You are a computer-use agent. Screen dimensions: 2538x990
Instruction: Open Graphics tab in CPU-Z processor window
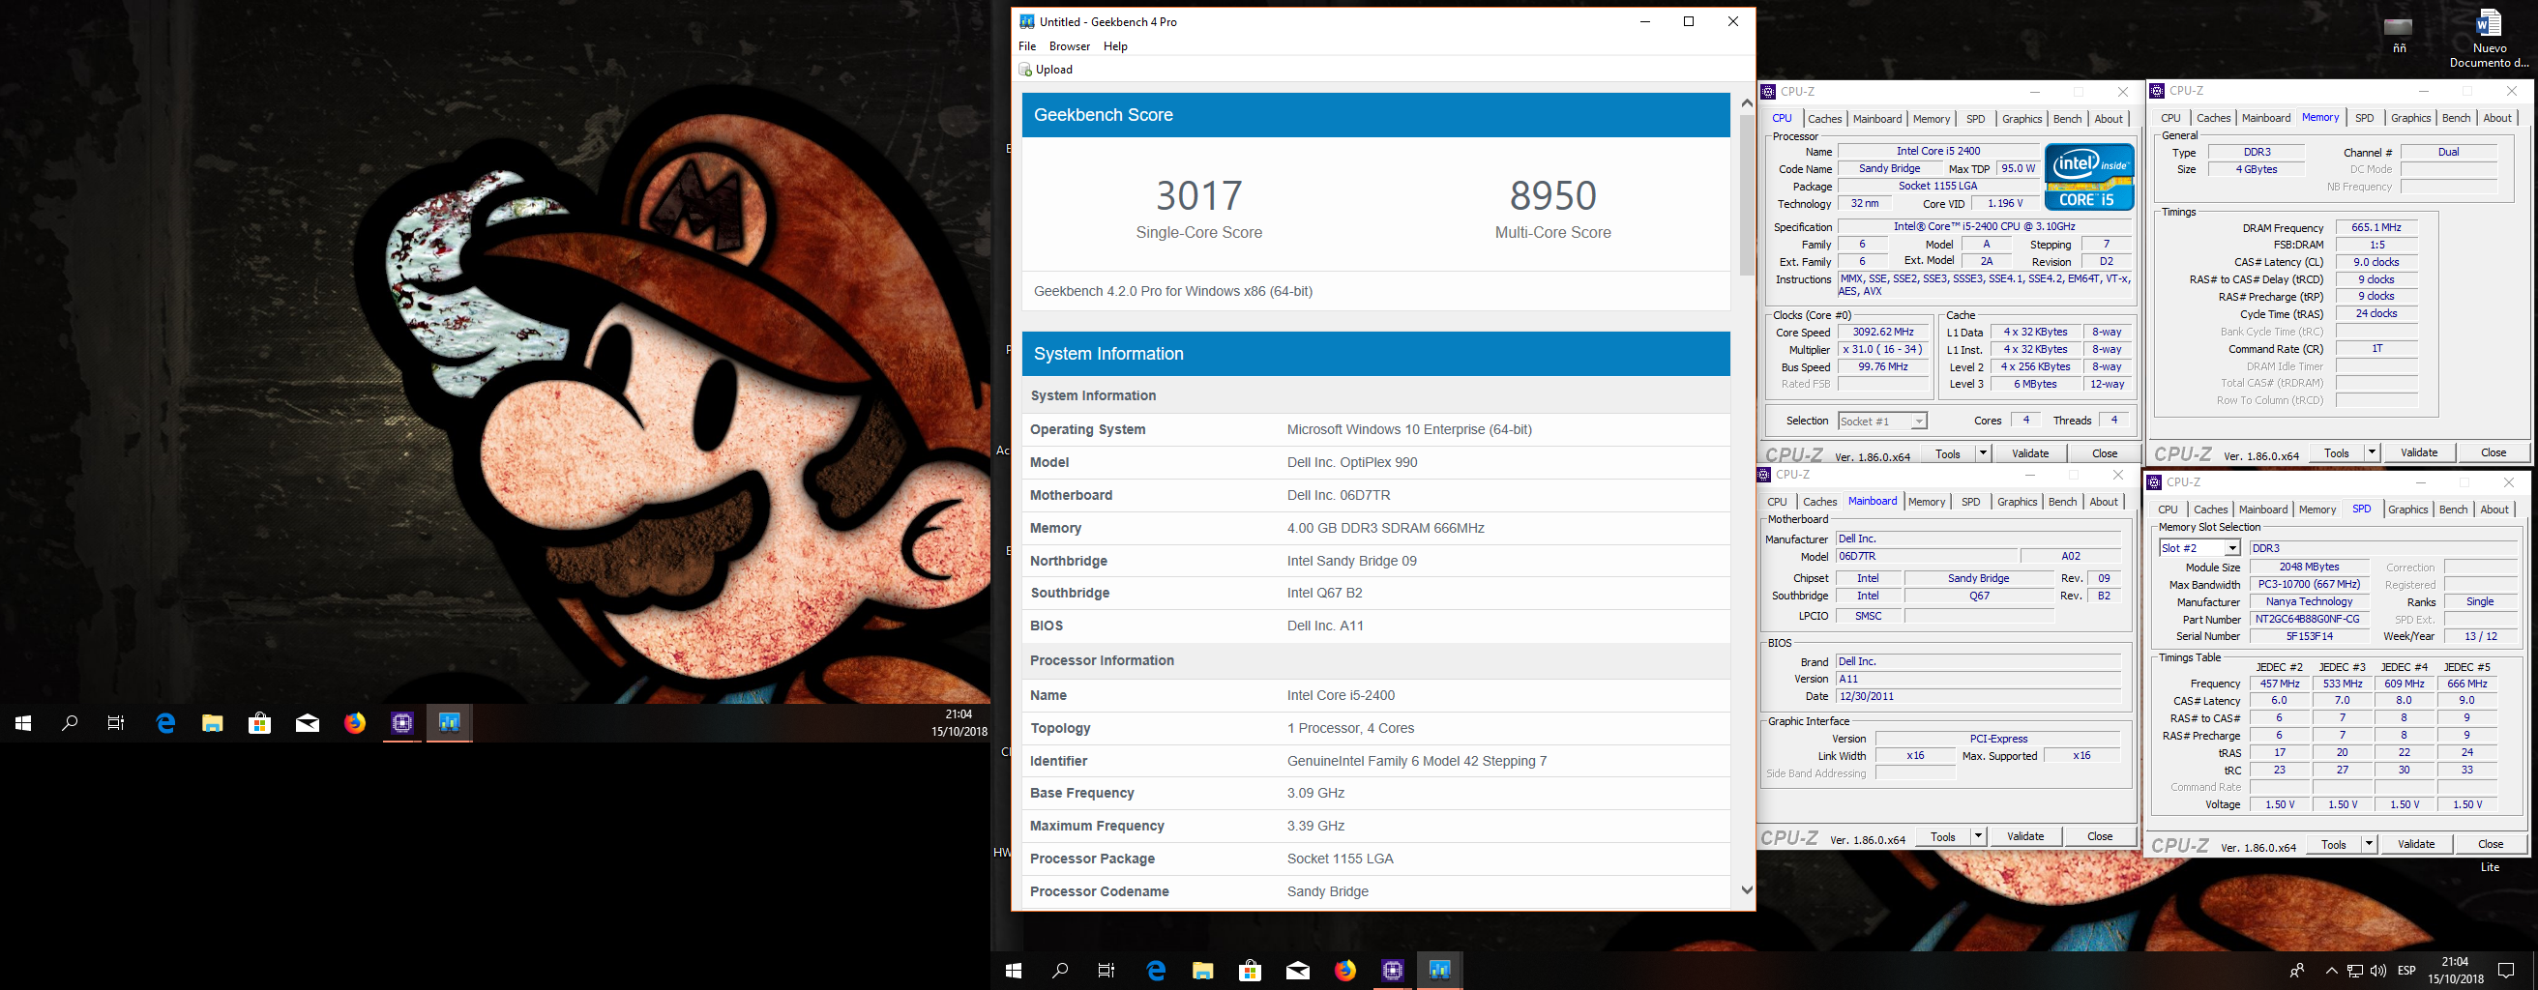(x=2021, y=119)
